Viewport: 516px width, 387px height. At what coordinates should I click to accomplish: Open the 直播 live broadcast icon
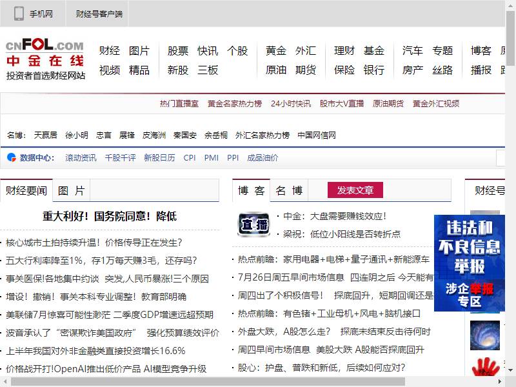(x=253, y=224)
